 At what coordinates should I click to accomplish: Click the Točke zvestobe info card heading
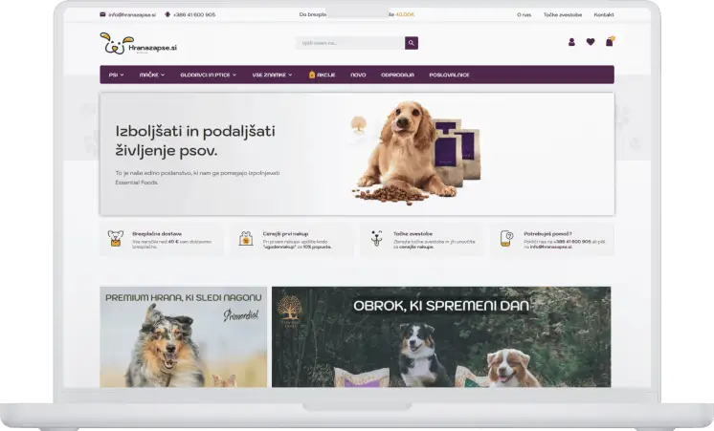point(413,234)
